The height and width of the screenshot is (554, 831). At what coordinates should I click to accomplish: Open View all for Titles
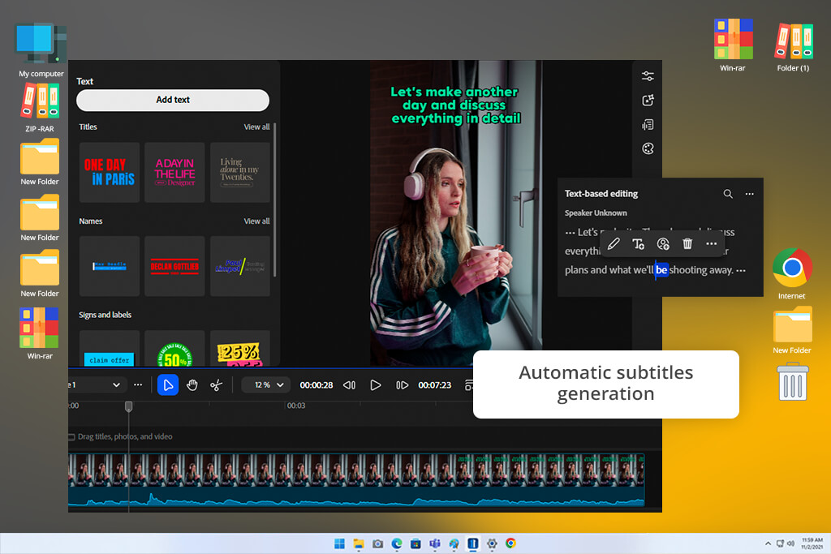point(256,127)
